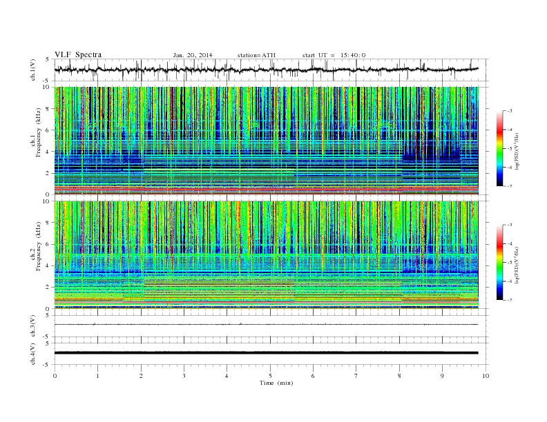
Task: Click the ch.1 spectrogram plot
Action: [x=266, y=141]
